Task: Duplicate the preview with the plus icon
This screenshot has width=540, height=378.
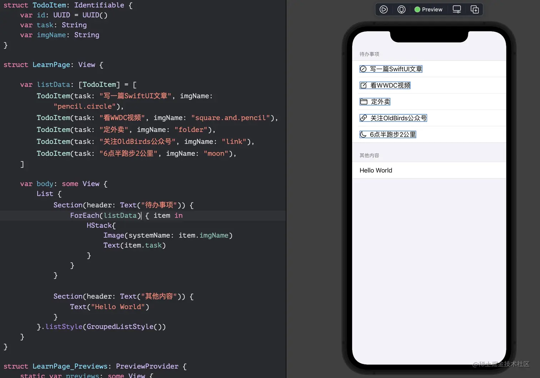Action: click(475, 10)
